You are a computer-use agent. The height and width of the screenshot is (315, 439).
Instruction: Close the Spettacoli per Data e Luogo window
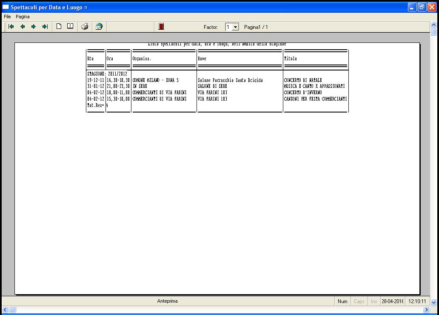(432, 7)
